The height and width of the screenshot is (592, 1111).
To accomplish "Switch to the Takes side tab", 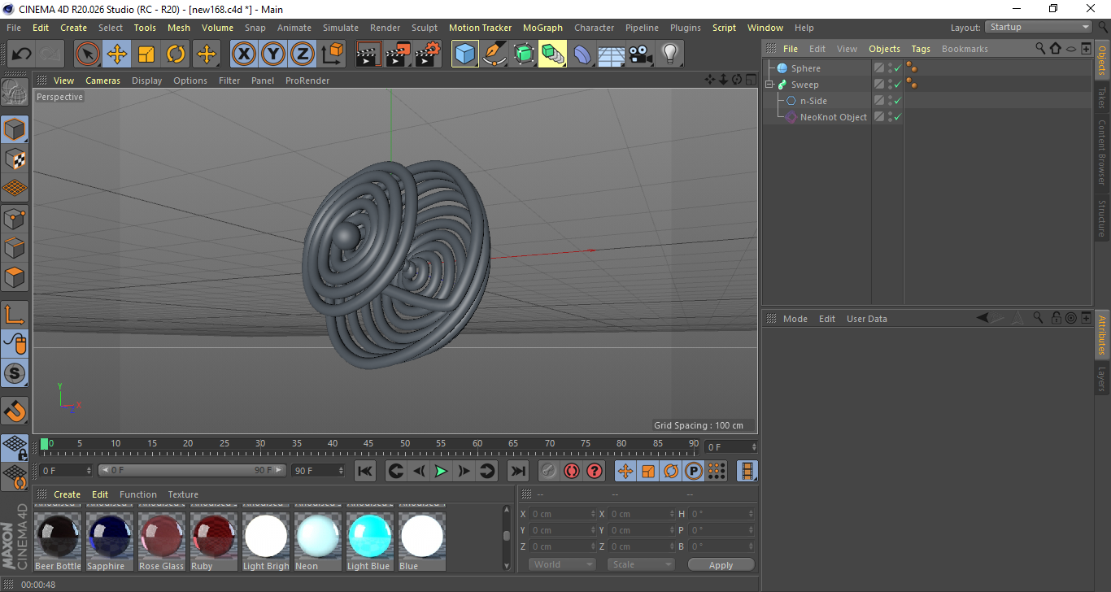I will click(1102, 98).
